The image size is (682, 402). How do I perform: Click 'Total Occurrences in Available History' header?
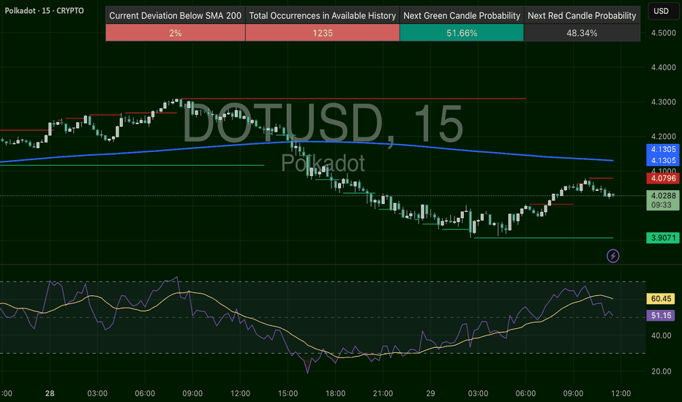322,15
